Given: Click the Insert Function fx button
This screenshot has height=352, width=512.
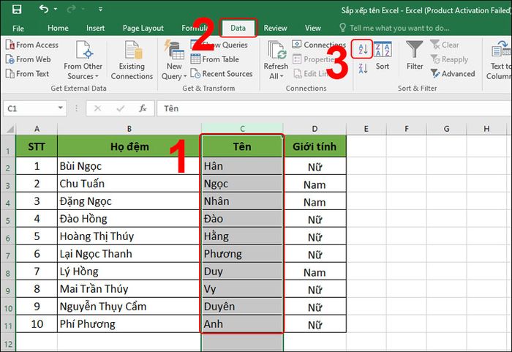Looking at the screenshot, I should (x=143, y=108).
